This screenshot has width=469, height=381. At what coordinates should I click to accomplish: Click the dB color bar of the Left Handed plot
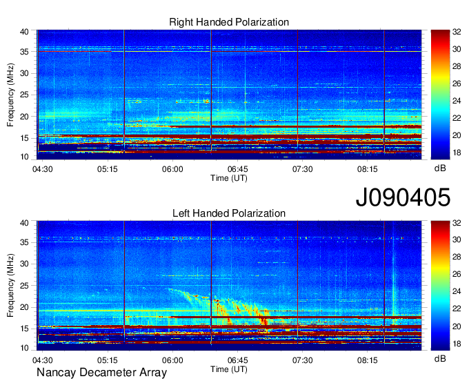click(x=440, y=286)
